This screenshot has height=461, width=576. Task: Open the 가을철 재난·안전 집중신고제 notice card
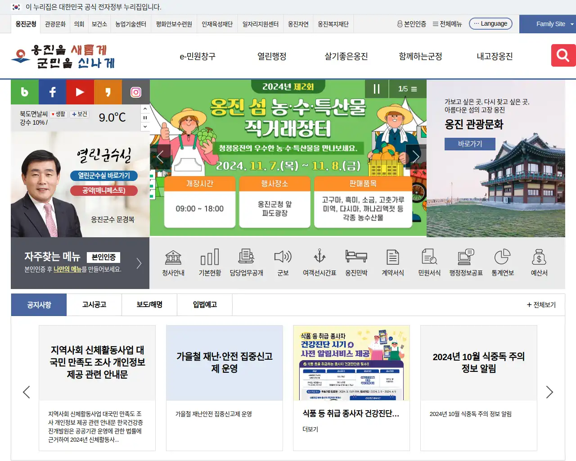click(225, 388)
